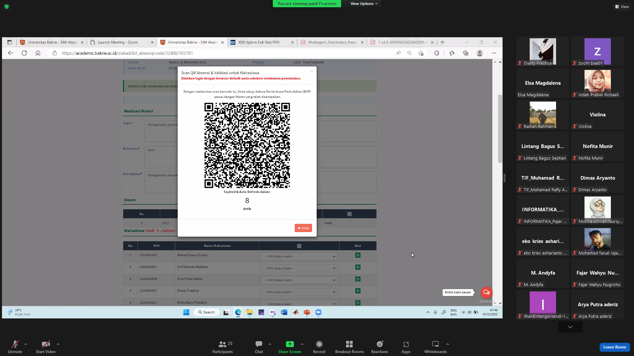Open Breakout Rooms
Screen dimensions: 634x356
(349, 347)
